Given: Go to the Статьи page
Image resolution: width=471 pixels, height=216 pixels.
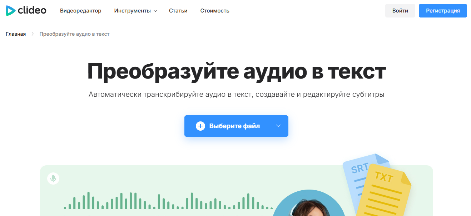Looking at the screenshot, I should tap(178, 11).
